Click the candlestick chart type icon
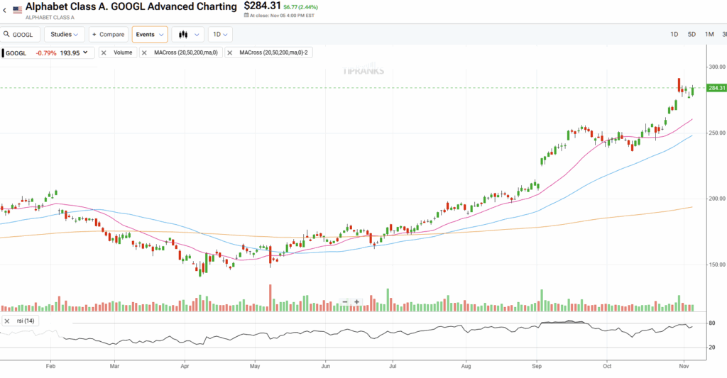This screenshot has width=727, height=378. pos(183,34)
